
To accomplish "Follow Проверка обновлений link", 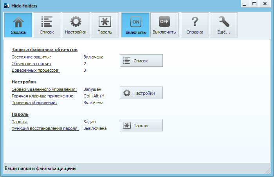I will coord(34,103).
